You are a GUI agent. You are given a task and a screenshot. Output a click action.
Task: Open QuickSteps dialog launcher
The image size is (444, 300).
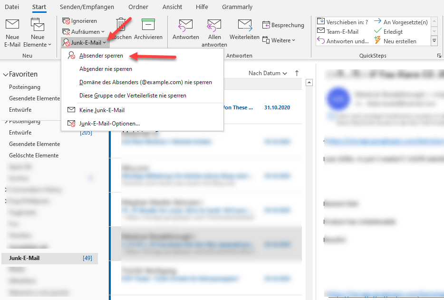click(439, 56)
